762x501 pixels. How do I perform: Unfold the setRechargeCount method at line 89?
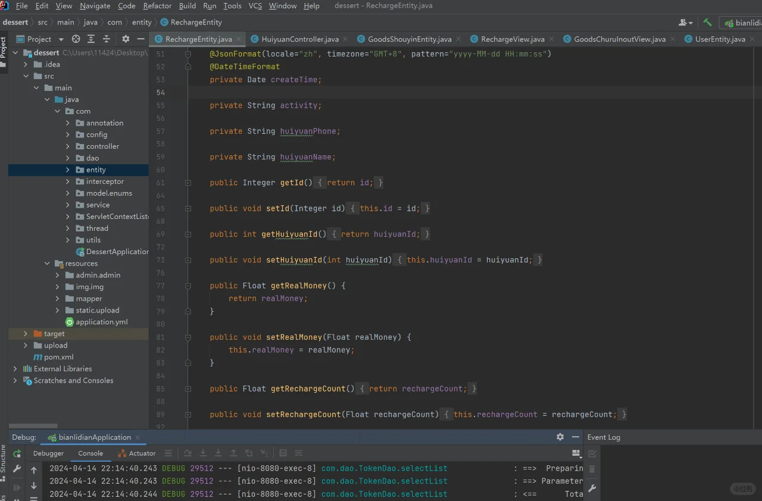click(188, 415)
